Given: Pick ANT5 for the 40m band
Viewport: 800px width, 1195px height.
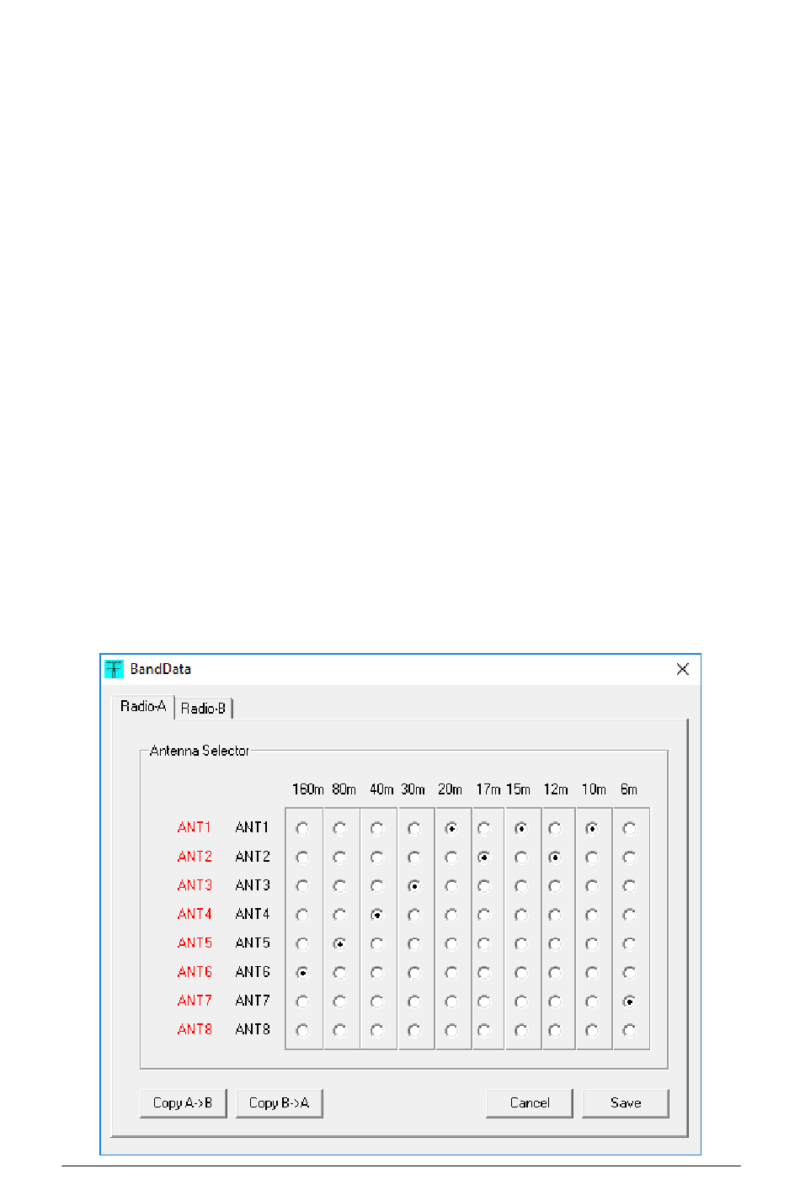Looking at the screenshot, I should coord(376,944).
